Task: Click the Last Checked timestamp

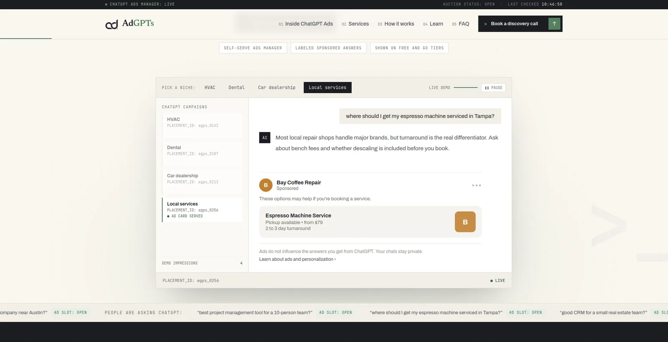Action: [x=535, y=4]
